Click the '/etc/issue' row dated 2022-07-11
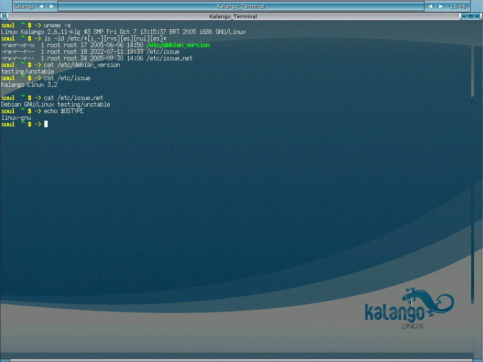 pos(90,52)
